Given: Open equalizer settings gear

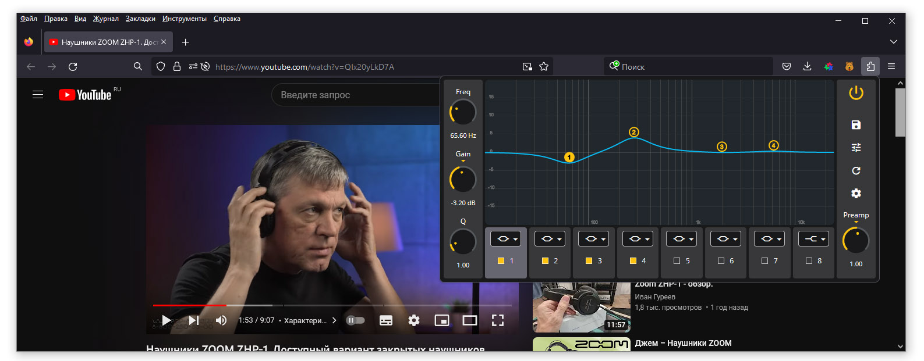Looking at the screenshot, I should coord(856,193).
